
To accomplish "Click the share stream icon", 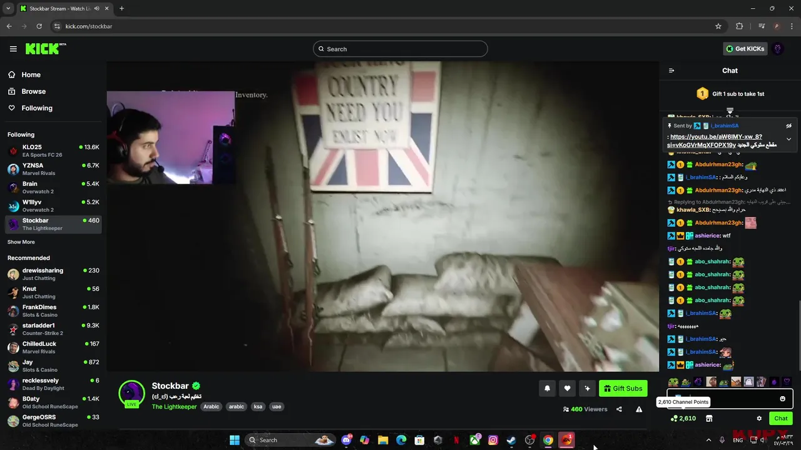I will (x=619, y=409).
